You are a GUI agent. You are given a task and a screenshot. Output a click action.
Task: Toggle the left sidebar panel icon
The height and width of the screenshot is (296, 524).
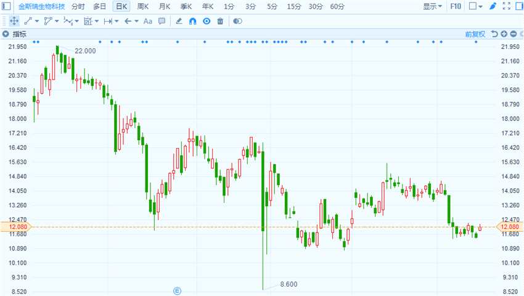click(x=6, y=6)
